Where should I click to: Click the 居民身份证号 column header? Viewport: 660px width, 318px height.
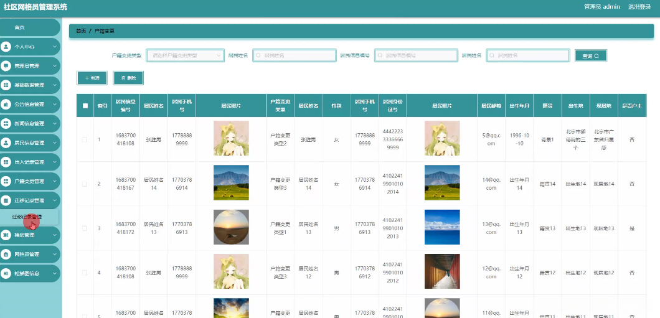pyautogui.click(x=393, y=106)
